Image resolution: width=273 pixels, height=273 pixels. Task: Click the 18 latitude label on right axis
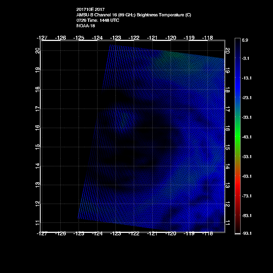tap(228, 90)
